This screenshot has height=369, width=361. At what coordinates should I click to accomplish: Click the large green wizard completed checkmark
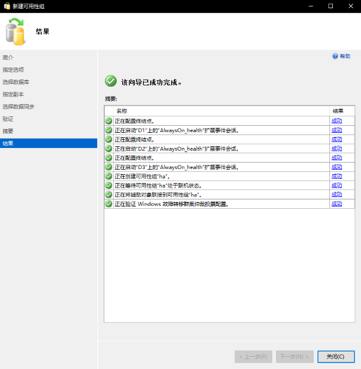111,81
